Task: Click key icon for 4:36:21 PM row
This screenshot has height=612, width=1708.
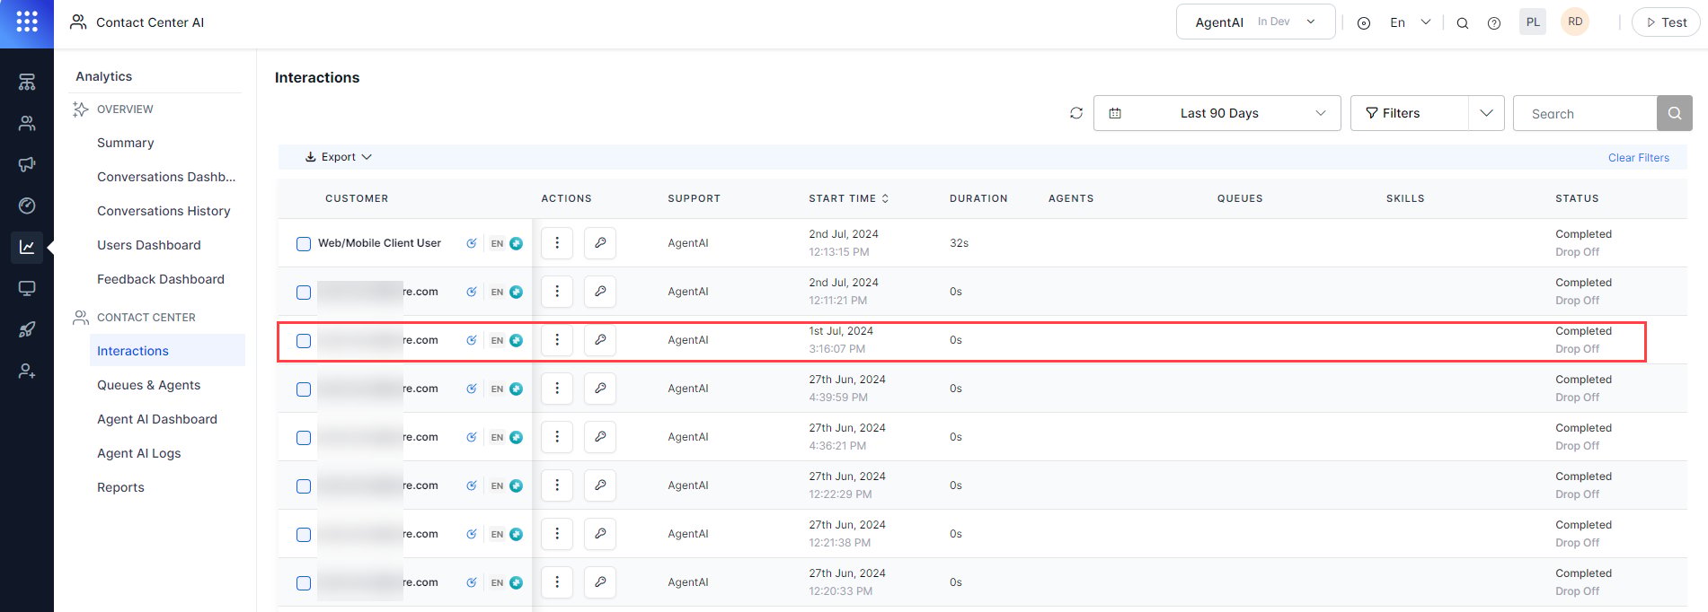Action: pos(600,437)
